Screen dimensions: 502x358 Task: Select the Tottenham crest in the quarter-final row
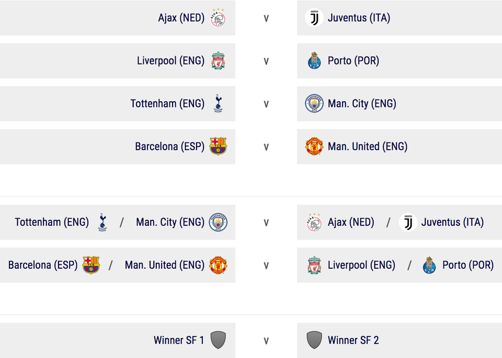pos(218,104)
